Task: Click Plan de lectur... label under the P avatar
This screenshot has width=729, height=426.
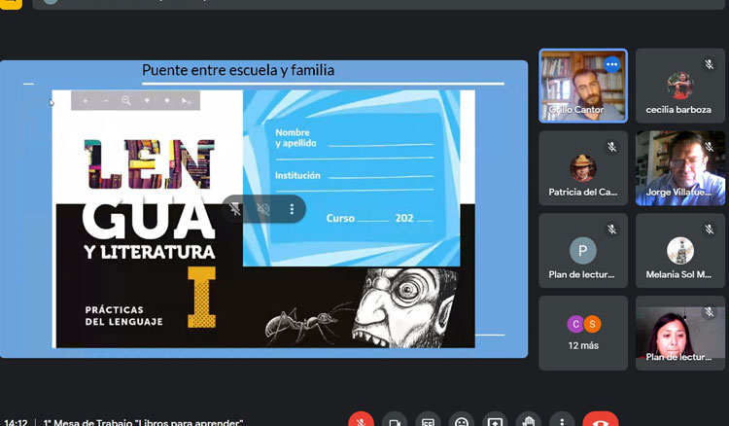Action: coord(581,274)
